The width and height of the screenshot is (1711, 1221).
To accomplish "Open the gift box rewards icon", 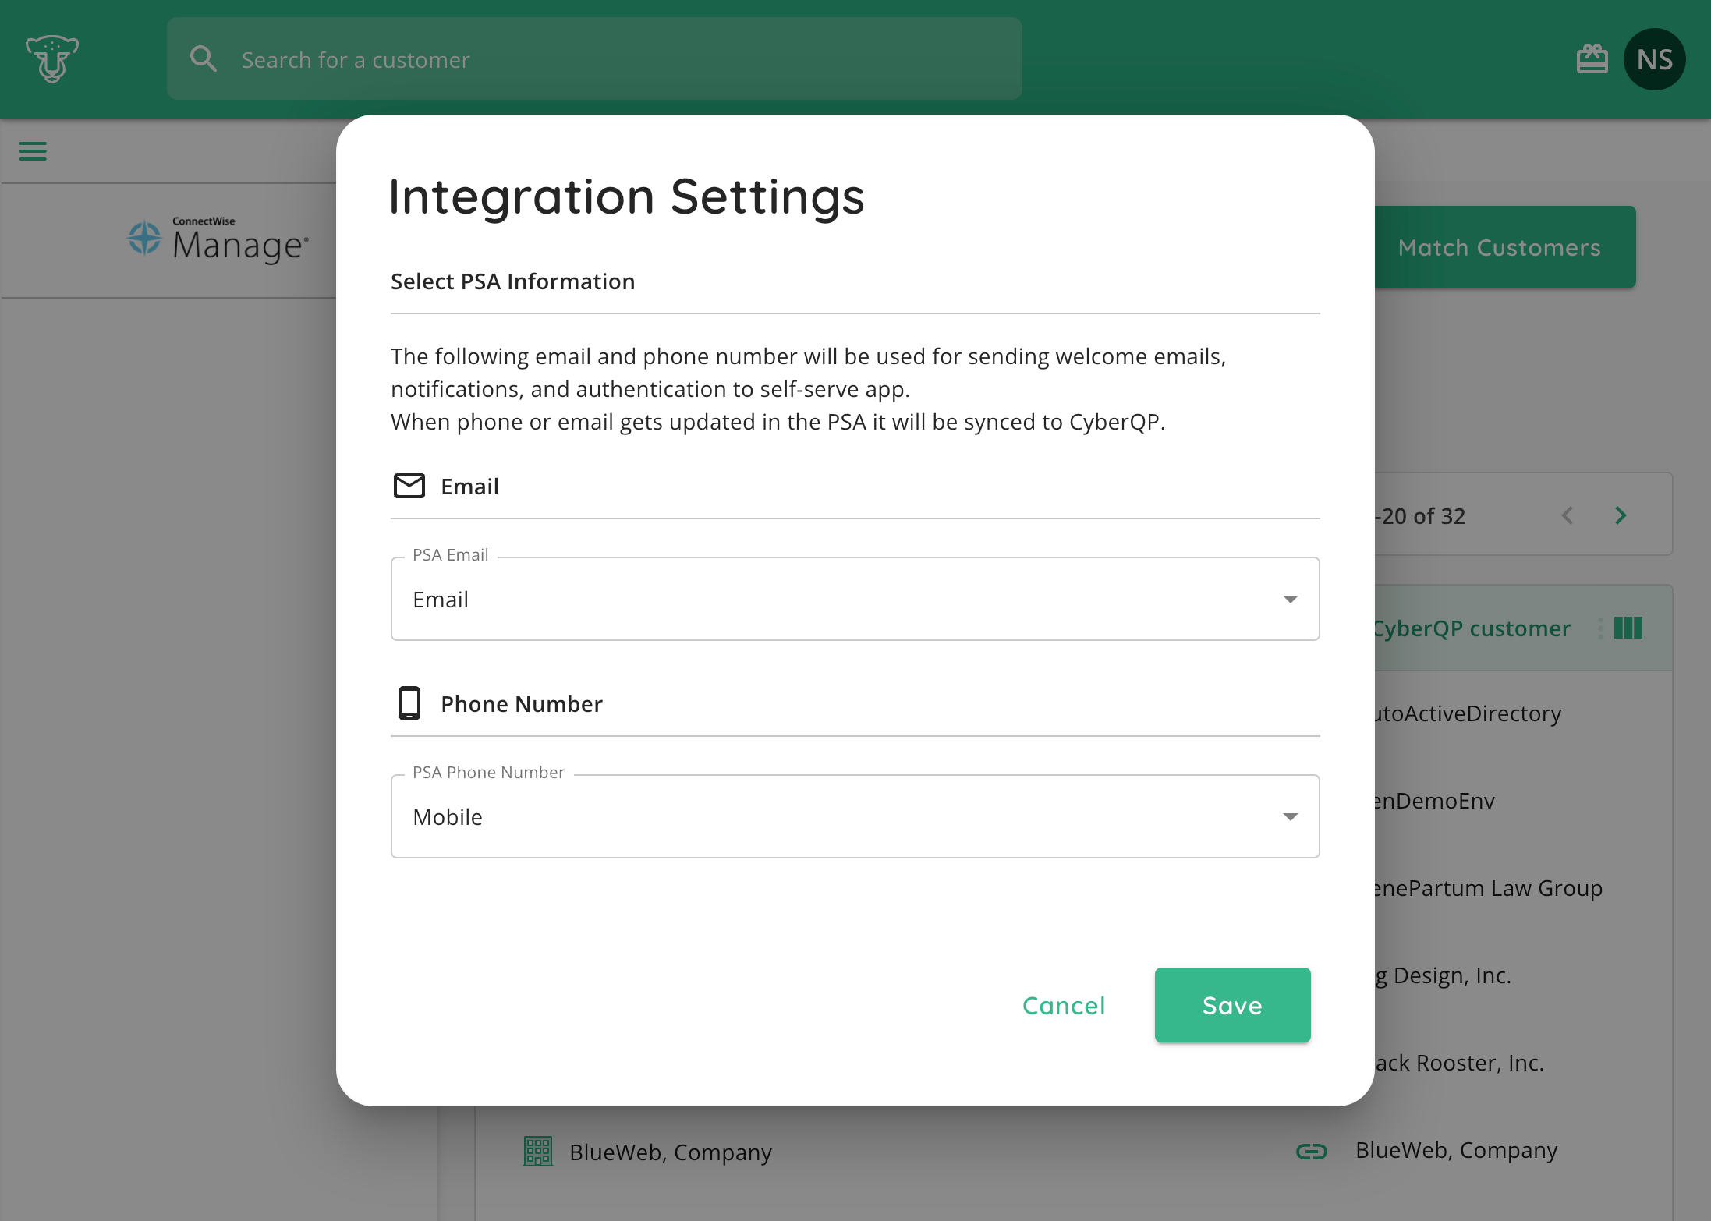I will point(1592,59).
